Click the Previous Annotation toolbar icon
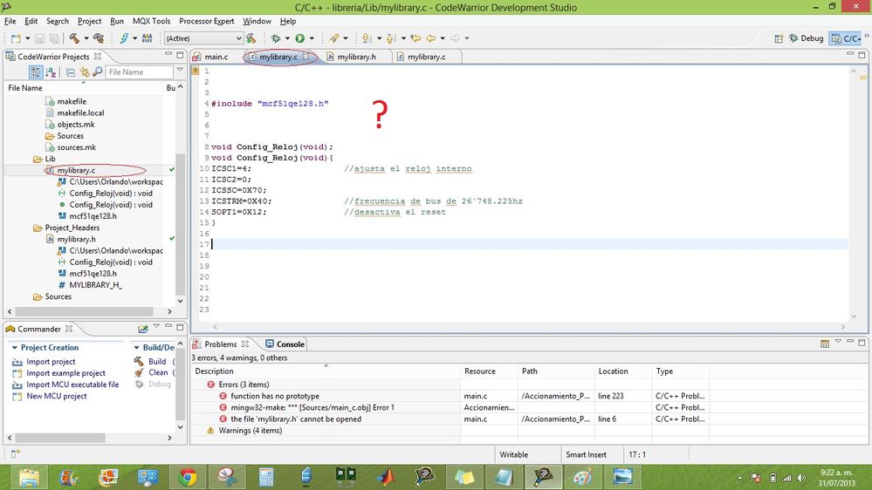Screen dimensions: 872x490 click(391, 38)
